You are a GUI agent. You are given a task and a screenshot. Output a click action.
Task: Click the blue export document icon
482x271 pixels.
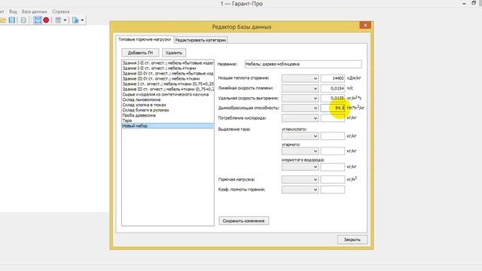(75, 20)
